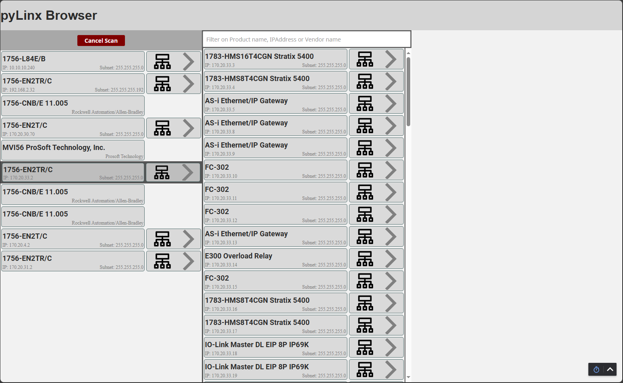Viewport: 623px width, 383px height.
Task: Select AS-i Ethernet/IP Gateway card at 170.20.33.8
Action: click(276, 126)
